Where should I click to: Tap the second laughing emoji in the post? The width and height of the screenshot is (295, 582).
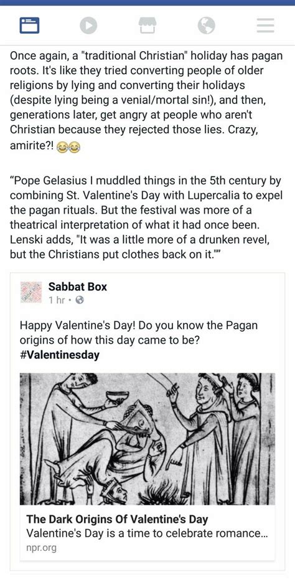(75, 148)
